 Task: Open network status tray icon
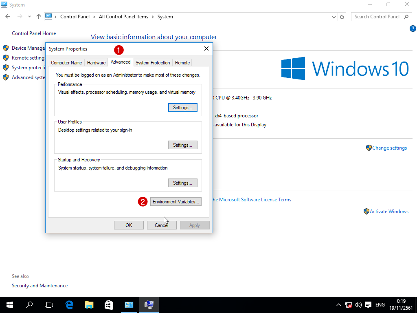click(x=349, y=305)
